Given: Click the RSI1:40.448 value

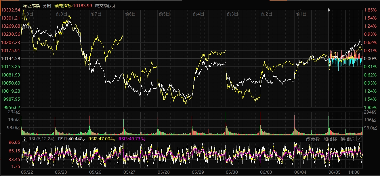Looking at the screenshot, I should pyautogui.click(x=72, y=139).
